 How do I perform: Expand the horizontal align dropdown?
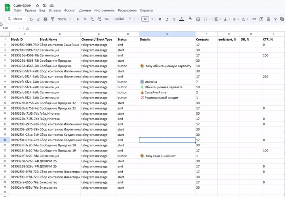[x=218, y=19]
